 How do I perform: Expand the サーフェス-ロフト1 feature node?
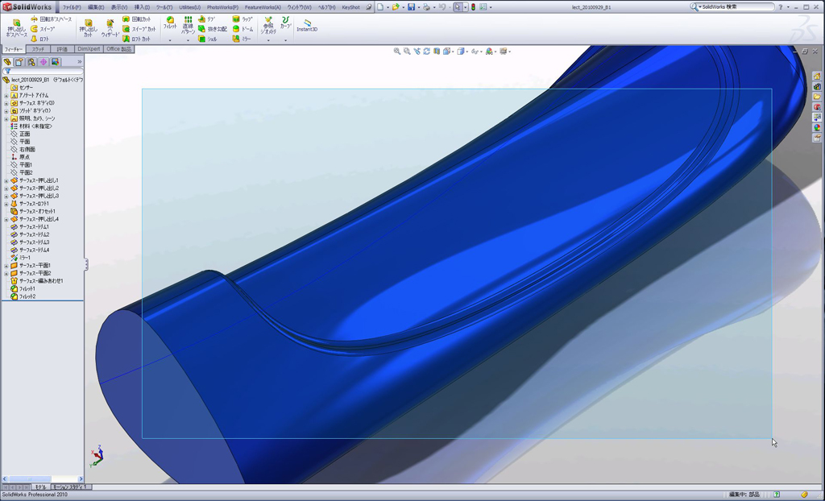point(6,204)
